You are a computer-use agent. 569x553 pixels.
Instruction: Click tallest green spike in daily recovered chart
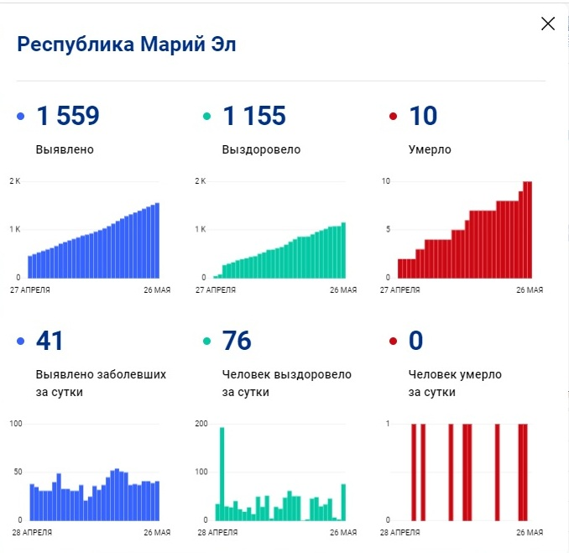(222, 470)
